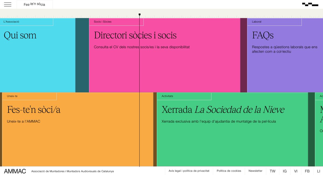The image size is (323, 175).
Task: Open the Qui som heading
Action: tap(20, 35)
